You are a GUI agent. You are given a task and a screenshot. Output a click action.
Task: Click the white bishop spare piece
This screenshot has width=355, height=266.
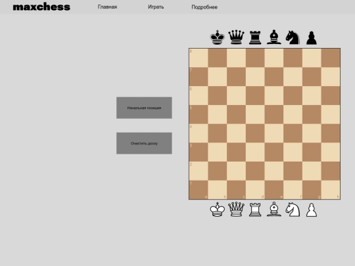[x=274, y=210]
